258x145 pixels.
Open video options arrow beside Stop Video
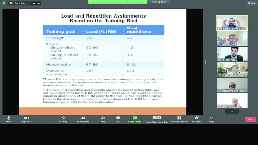pyautogui.click(x=33, y=118)
